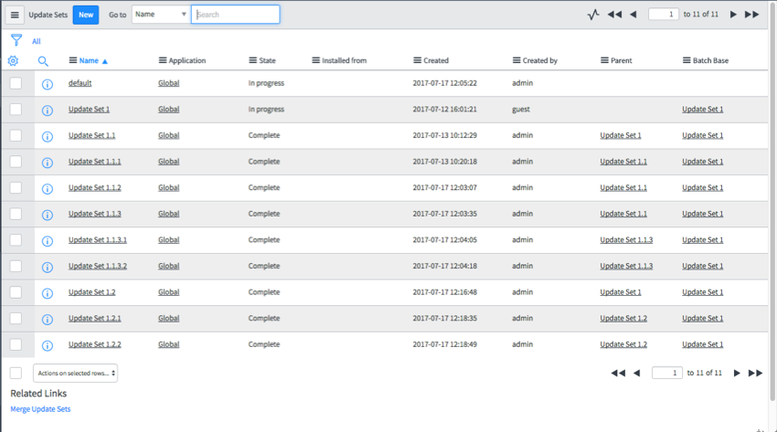Preview Update Set 1.2 info icon

[x=47, y=293]
